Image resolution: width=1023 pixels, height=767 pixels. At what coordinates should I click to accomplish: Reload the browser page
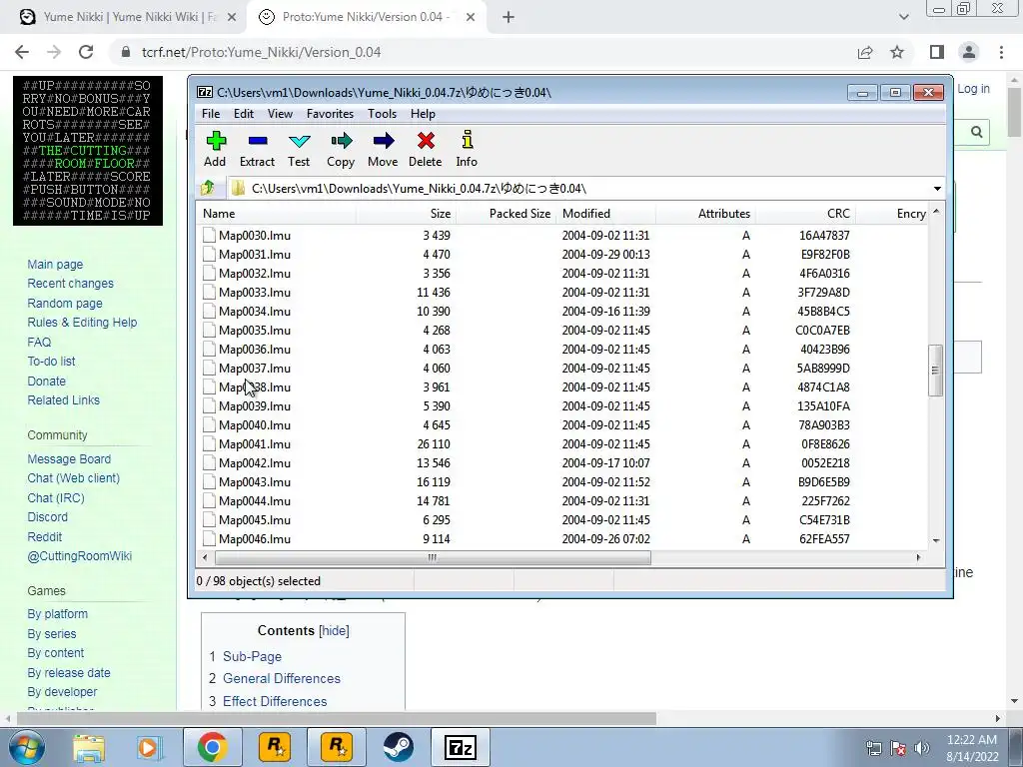coord(86,52)
